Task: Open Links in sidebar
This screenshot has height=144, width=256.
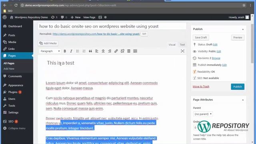Action: 11,49
